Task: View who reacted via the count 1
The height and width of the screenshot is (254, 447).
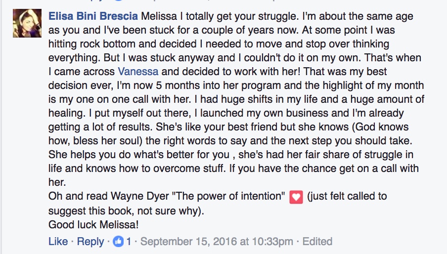Action: [129, 242]
